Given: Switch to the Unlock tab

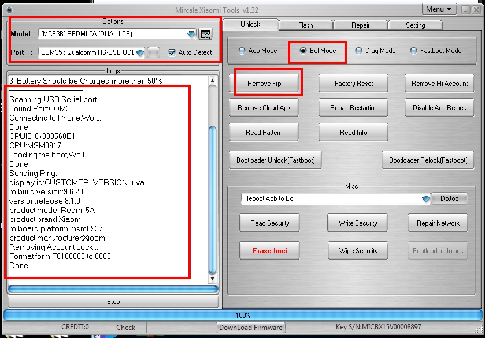Looking at the screenshot, I should 250,24.
